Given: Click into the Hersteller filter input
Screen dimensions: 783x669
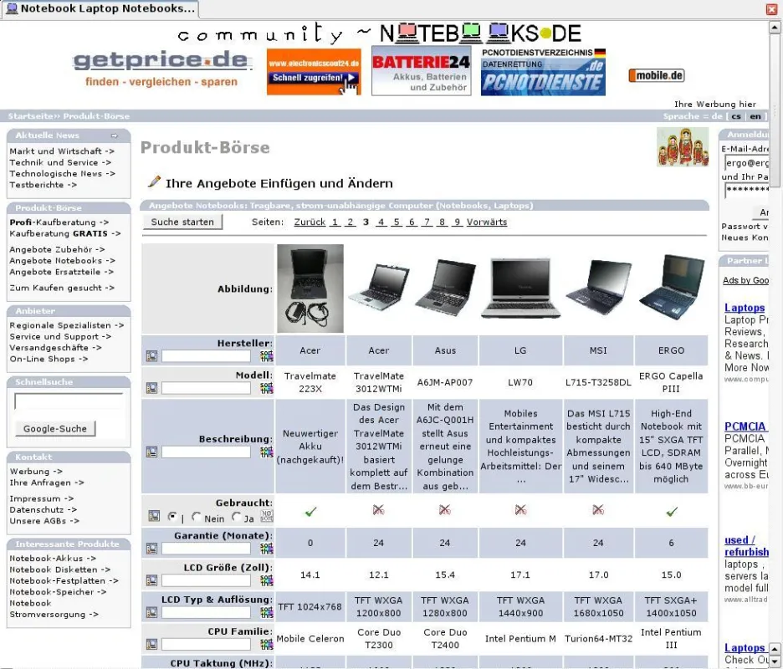Looking at the screenshot, I should (206, 356).
